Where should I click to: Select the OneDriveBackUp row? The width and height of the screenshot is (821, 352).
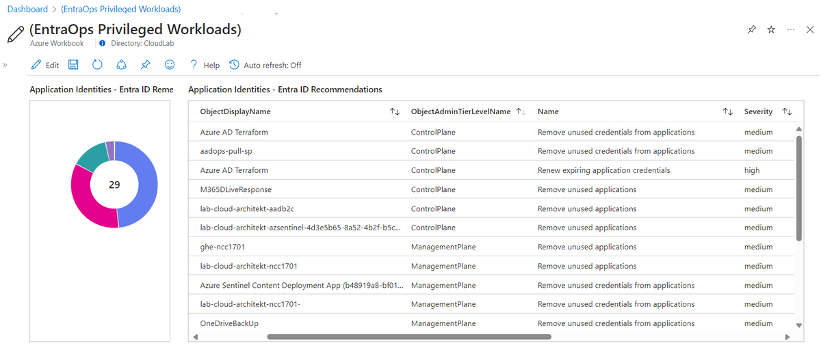(491, 323)
